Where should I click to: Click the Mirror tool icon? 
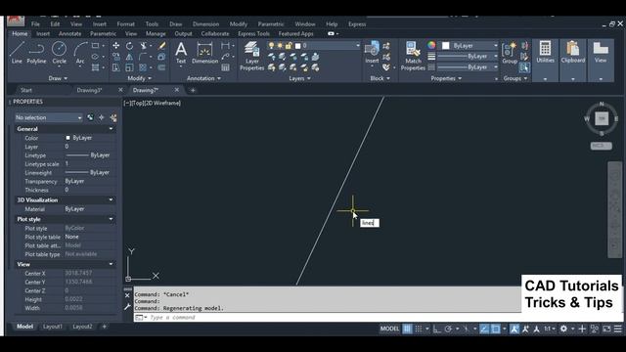click(x=129, y=57)
